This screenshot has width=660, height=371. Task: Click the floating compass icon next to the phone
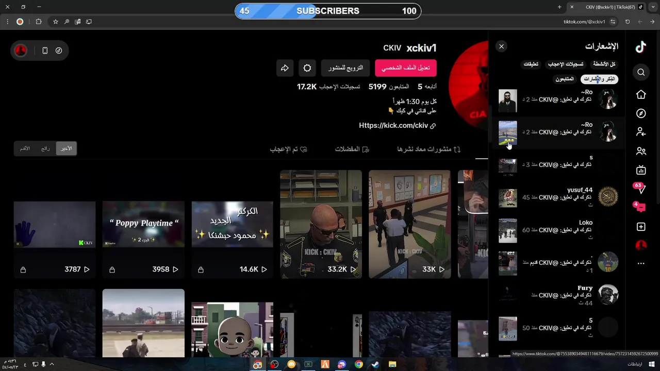(59, 50)
